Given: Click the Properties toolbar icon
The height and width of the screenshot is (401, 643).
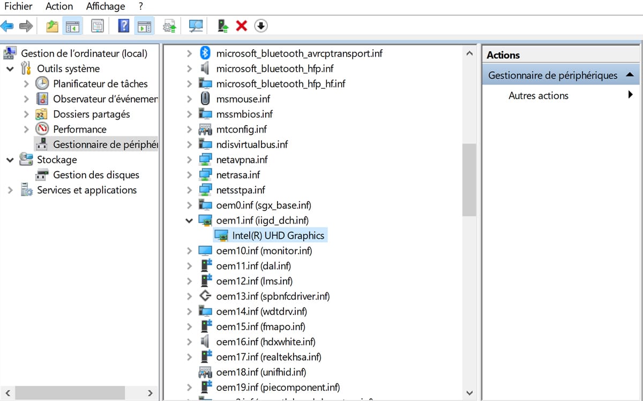Looking at the screenshot, I should (98, 25).
